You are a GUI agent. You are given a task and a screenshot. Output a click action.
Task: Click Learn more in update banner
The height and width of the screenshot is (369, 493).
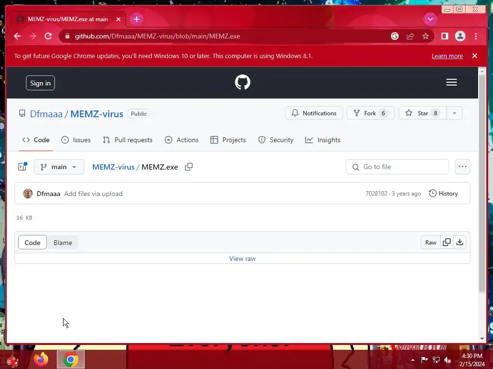point(447,56)
